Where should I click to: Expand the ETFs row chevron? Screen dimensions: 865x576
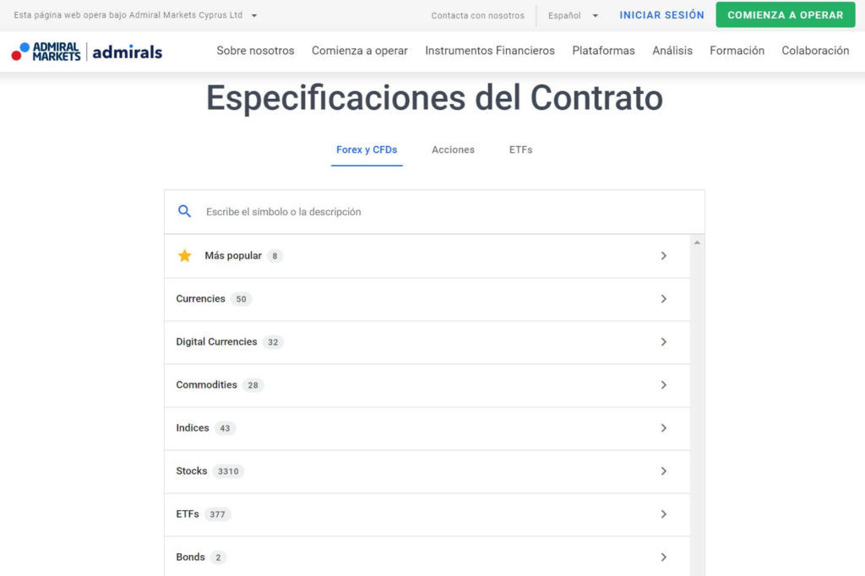664,514
